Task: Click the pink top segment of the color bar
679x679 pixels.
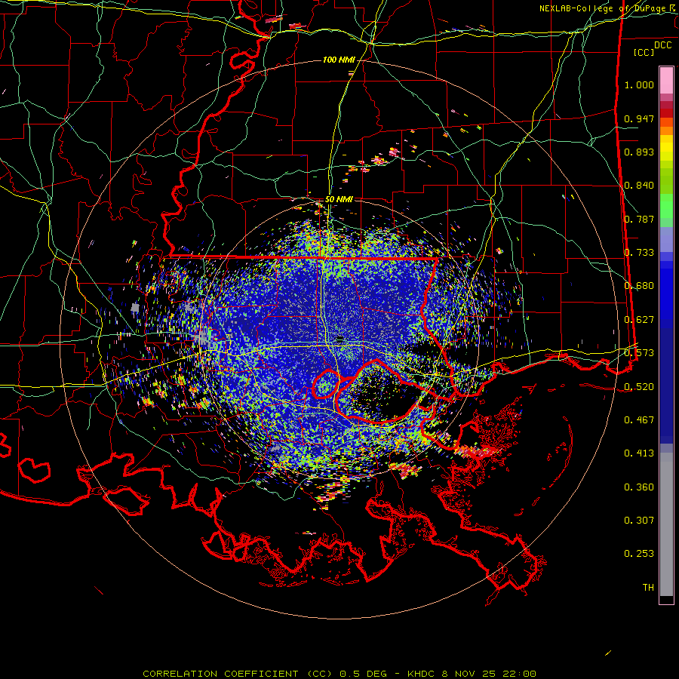Action: pyautogui.click(x=666, y=80)
